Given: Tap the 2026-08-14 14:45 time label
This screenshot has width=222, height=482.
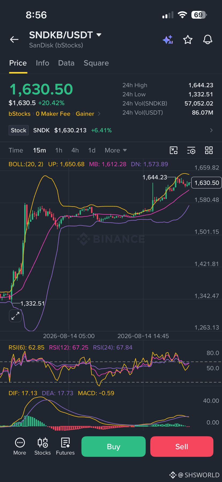Looking at the screenshot, I should (143, 336).
